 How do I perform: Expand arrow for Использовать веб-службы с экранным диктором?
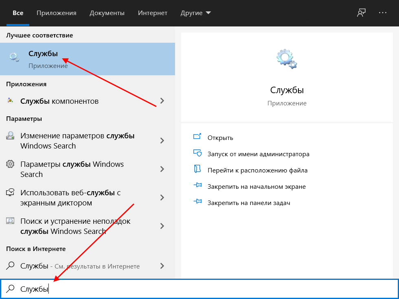click(x=162, y=198)
